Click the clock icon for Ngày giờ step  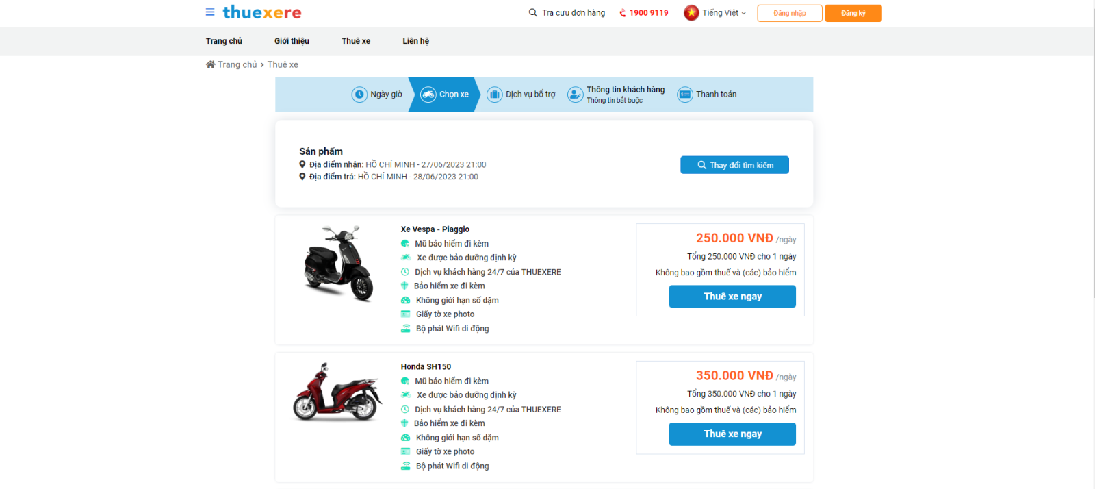pyautogui.click(x=359, y=95)
